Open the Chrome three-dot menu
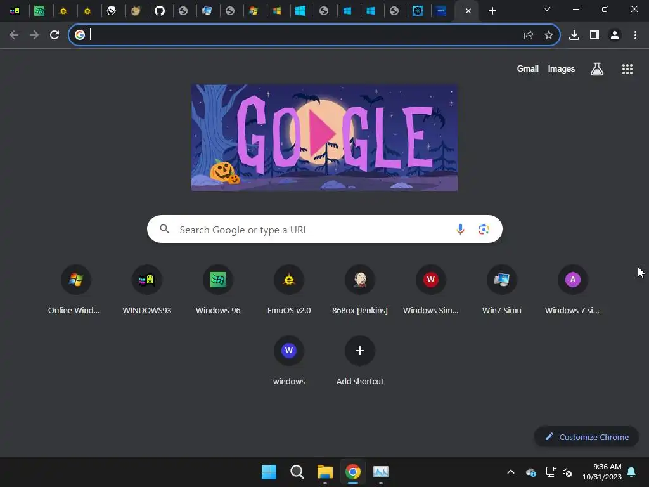 (x=635, y=36)
